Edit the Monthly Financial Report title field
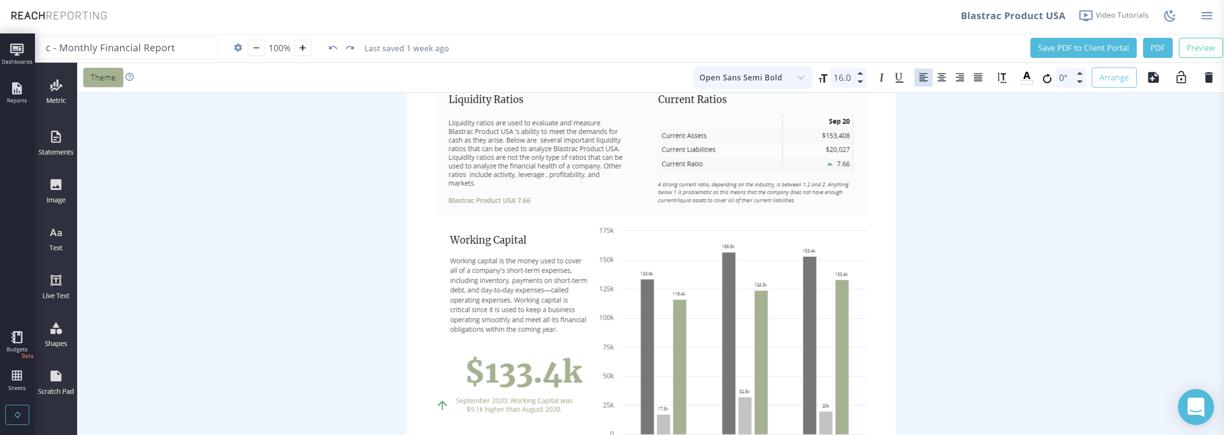This screenshot has width=1224, height=435. pos(127,47)
